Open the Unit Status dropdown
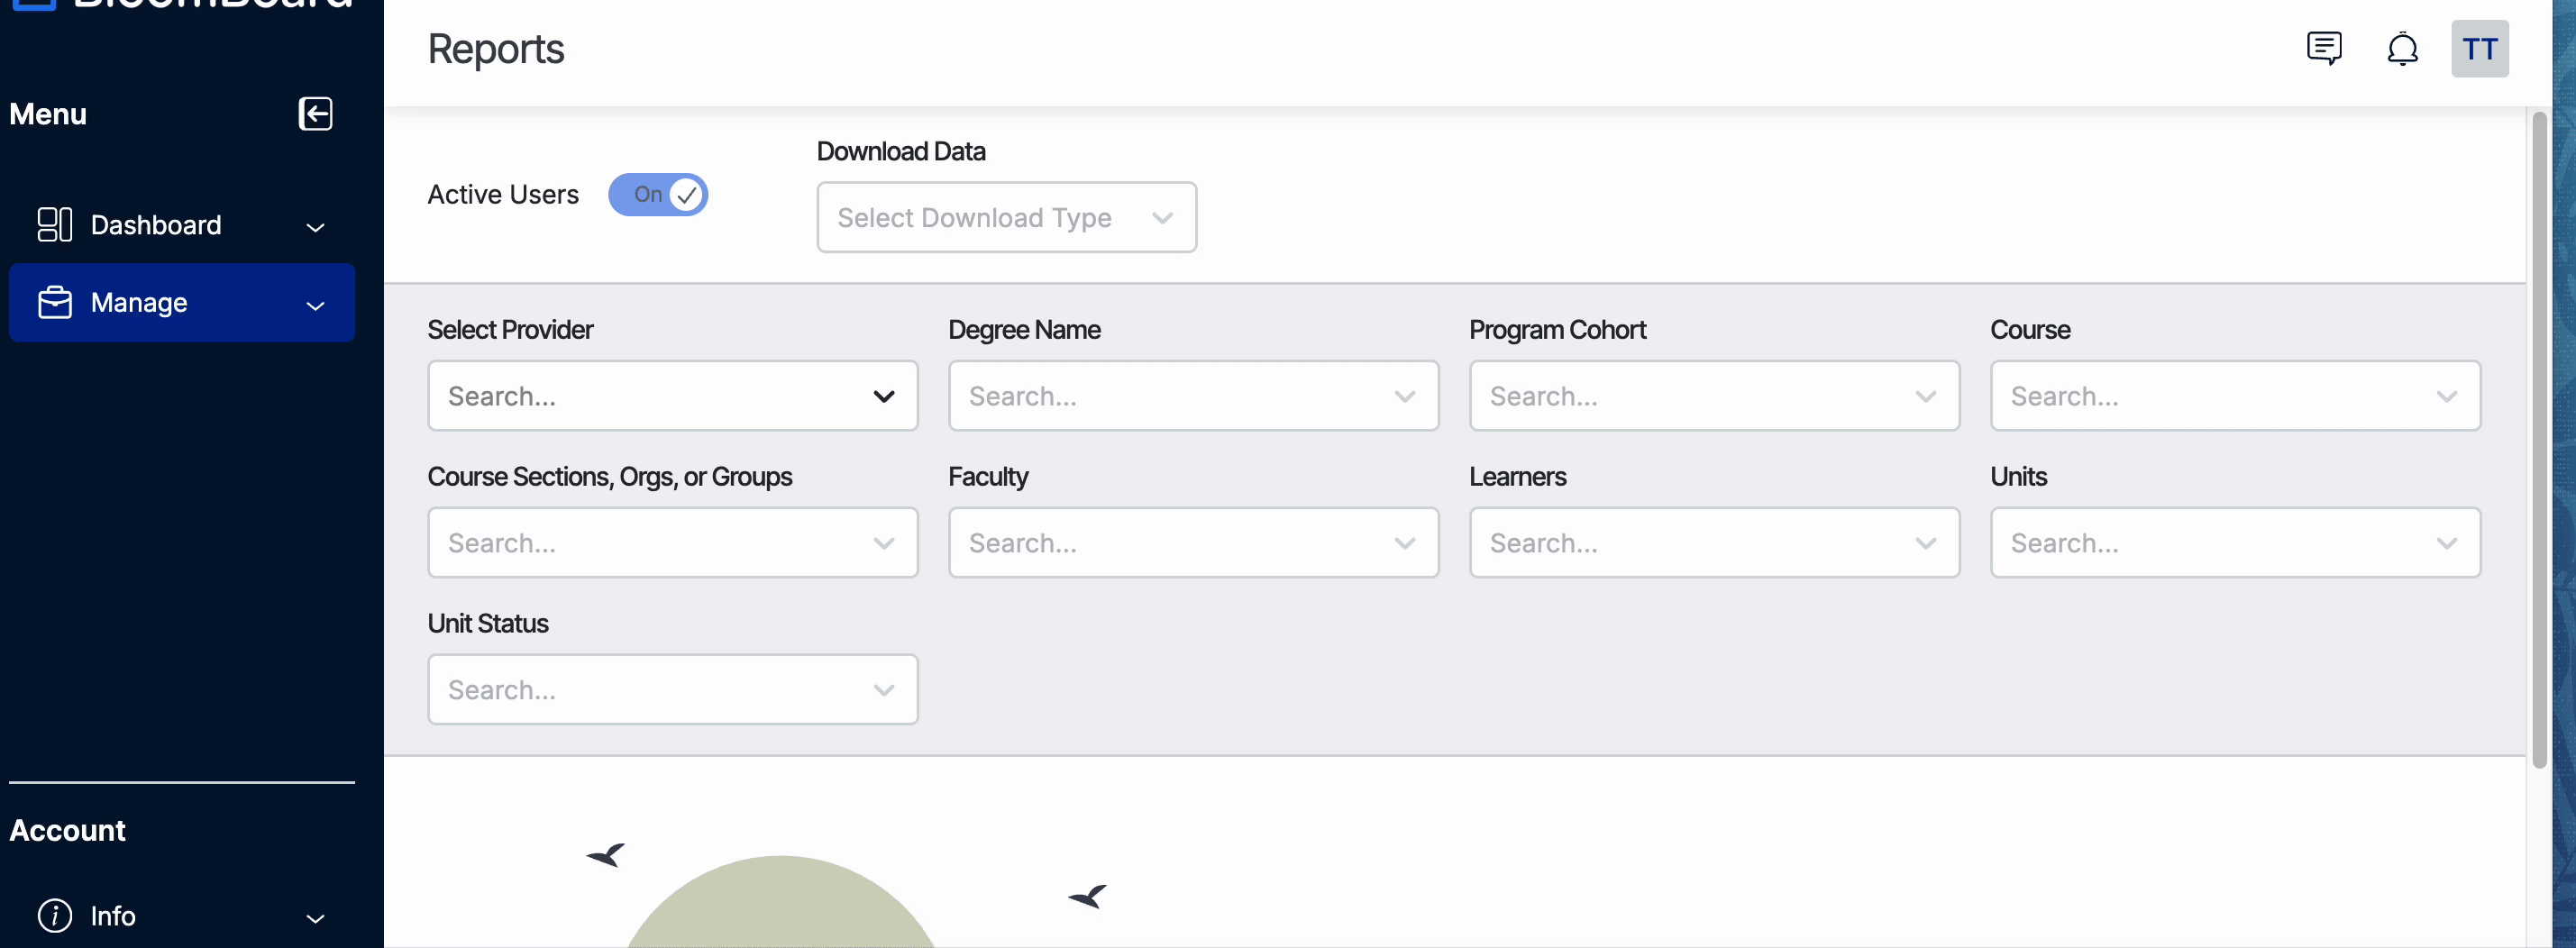 (x=672, y=689)
